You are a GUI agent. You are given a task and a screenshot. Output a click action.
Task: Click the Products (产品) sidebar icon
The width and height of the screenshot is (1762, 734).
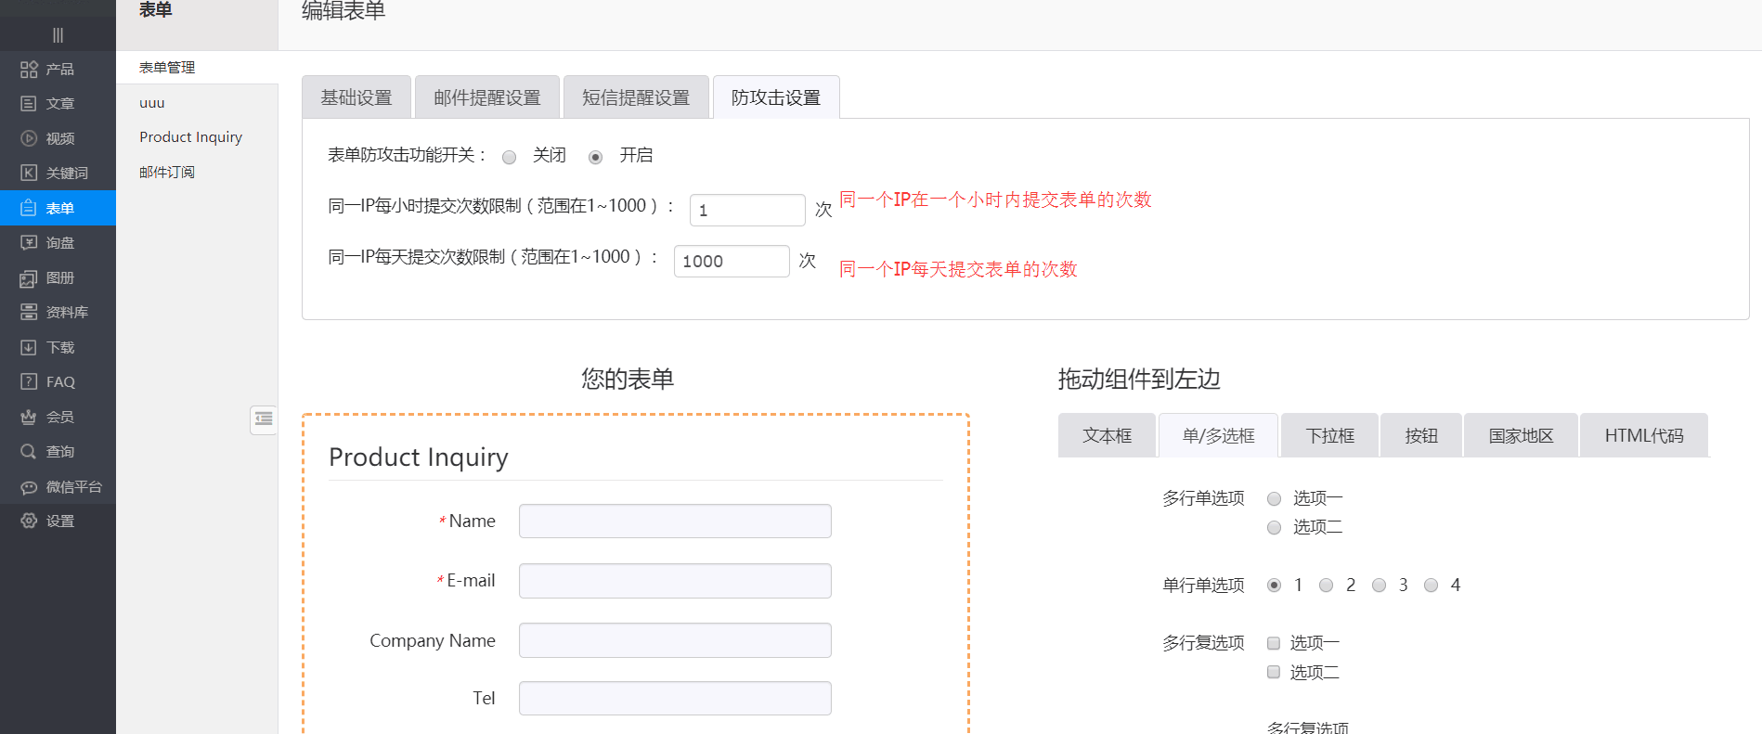(29, 70)
